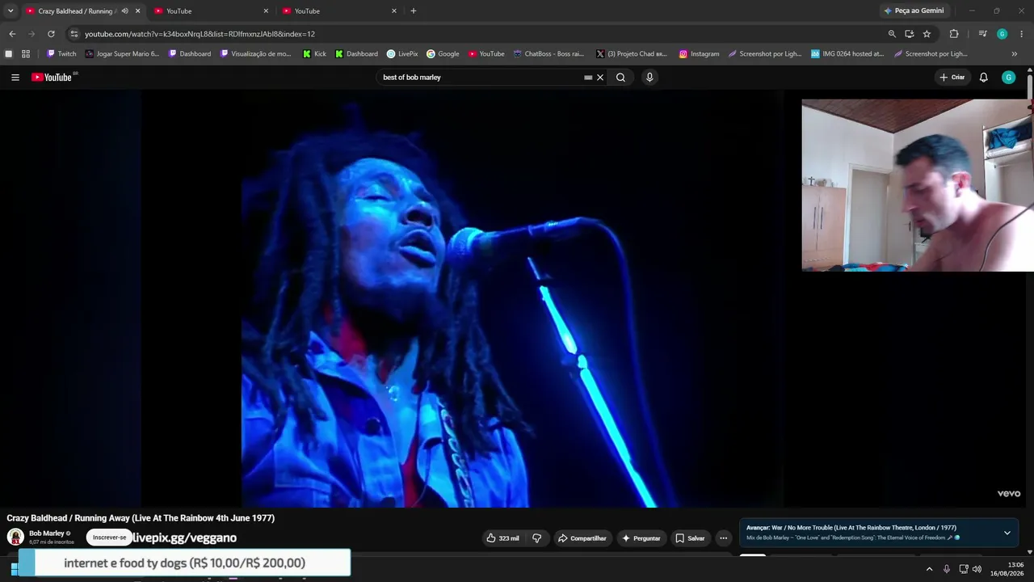
Task: Clear the YouTube search query
Action: 600,78
